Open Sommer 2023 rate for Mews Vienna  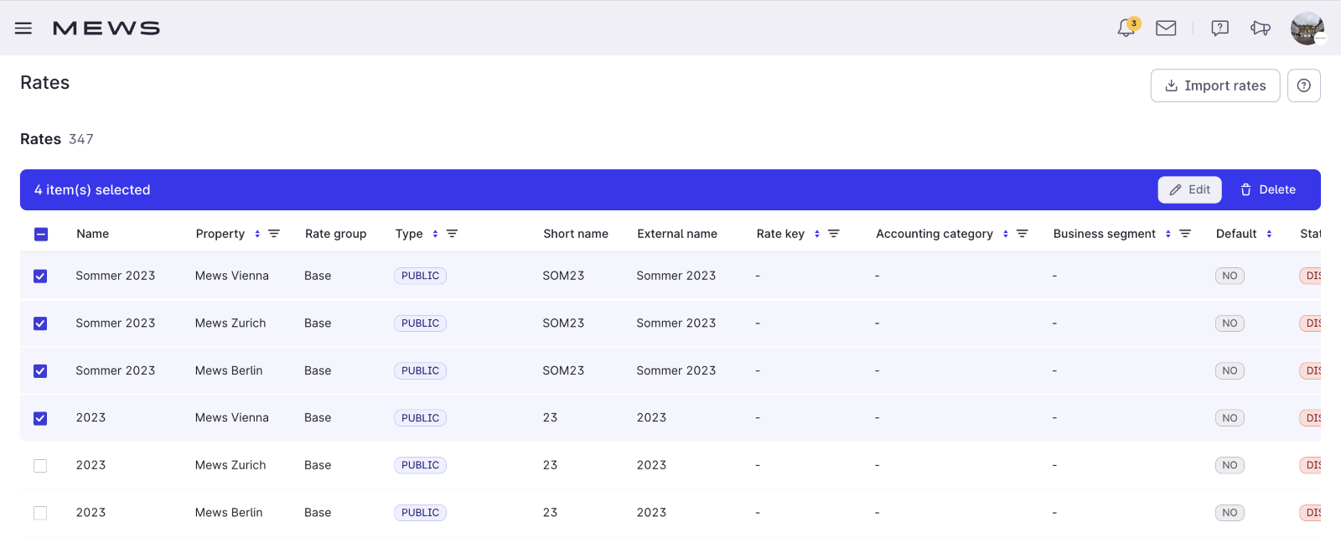click(116, 276)
